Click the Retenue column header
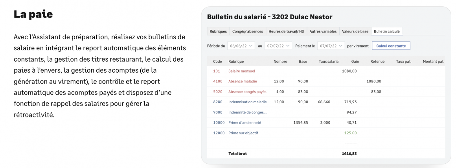The image size is (456, 168). point(377,61)
